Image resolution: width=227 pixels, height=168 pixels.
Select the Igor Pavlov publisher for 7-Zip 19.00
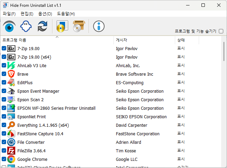[x=126, y=49]
